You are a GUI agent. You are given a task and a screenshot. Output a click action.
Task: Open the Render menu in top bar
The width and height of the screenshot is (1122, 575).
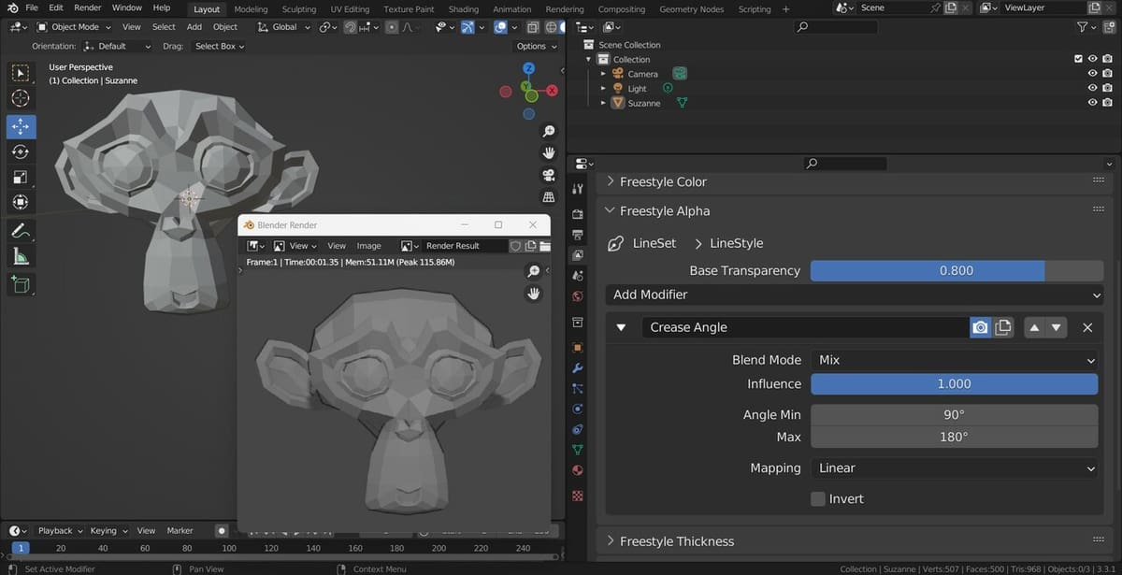tap(88, 7)
